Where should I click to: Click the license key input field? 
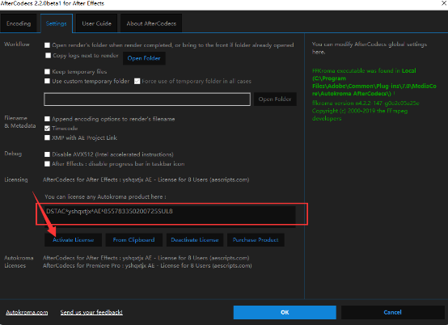point(170,214)
